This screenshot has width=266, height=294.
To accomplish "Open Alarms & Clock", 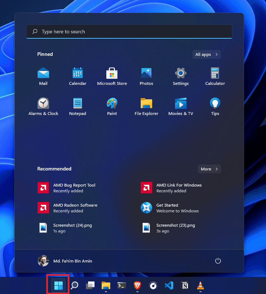I will tap(43, 106).
